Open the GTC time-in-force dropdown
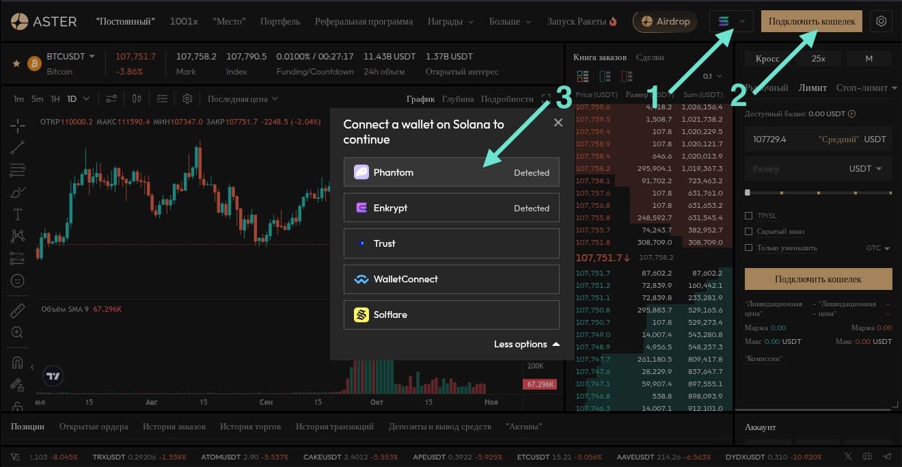 pos(878,248)
